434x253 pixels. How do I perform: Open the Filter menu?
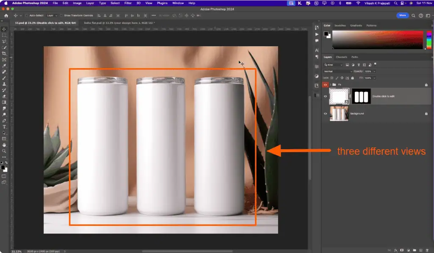click(x=128, y=3)
